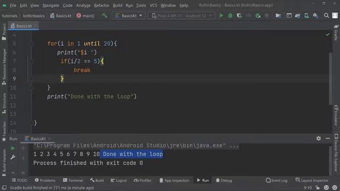Open the File menu
Viewport: 340px width, 191px height.
click(x=13, y=5)
